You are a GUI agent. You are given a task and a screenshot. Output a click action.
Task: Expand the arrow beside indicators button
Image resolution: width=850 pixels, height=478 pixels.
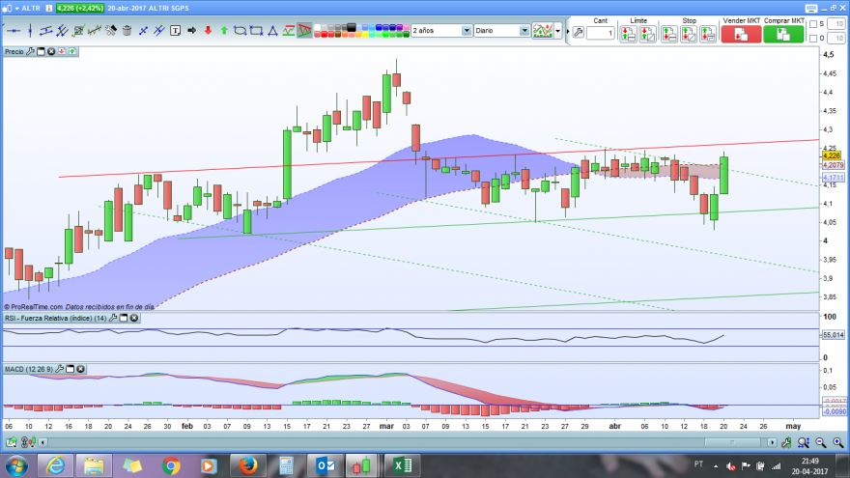(558, 31)
